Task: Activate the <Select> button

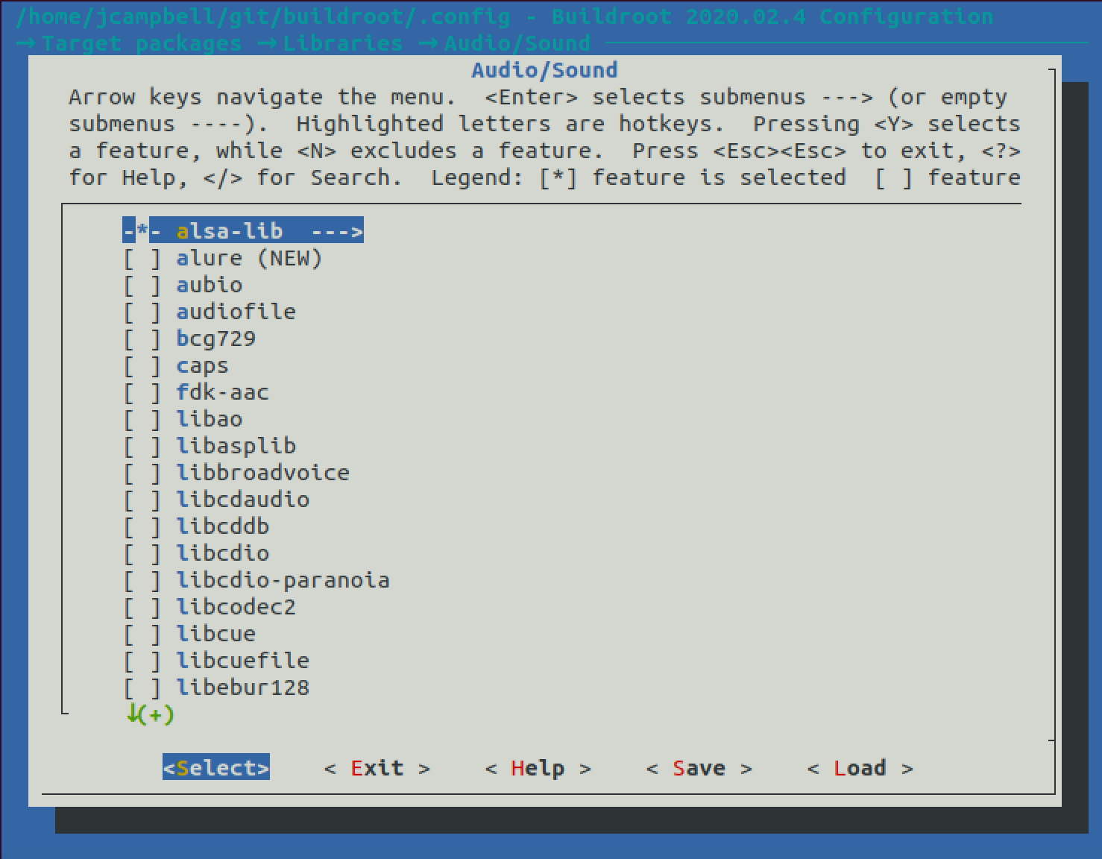Action: click(x=216, y=767)
